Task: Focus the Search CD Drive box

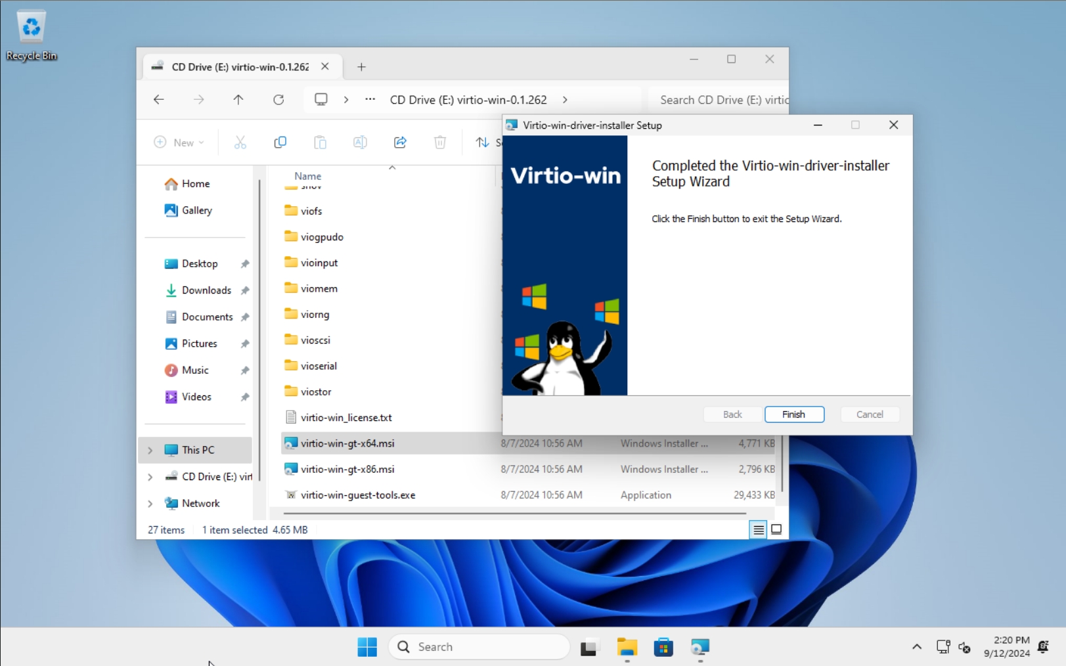Action: tap(720, 100)
